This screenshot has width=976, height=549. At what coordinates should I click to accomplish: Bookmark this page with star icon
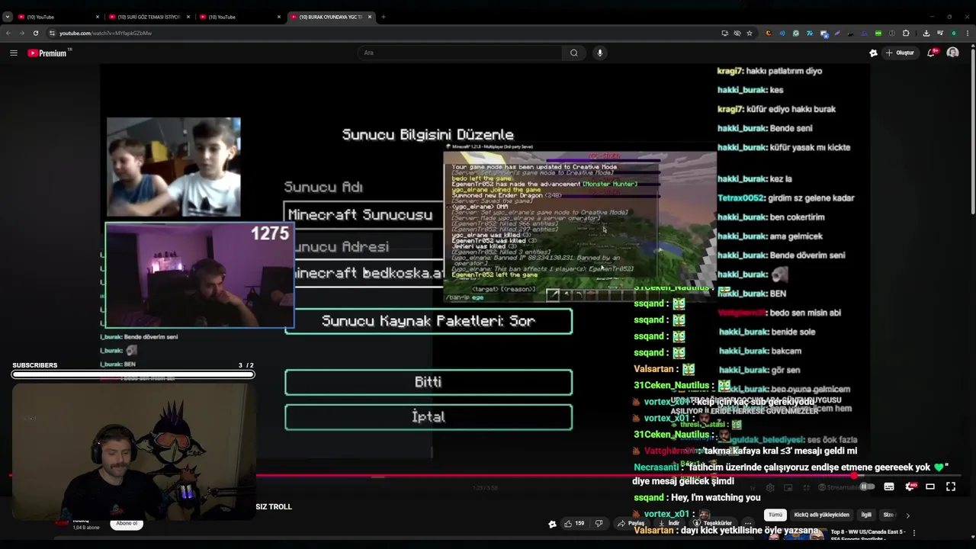[750, 34]
